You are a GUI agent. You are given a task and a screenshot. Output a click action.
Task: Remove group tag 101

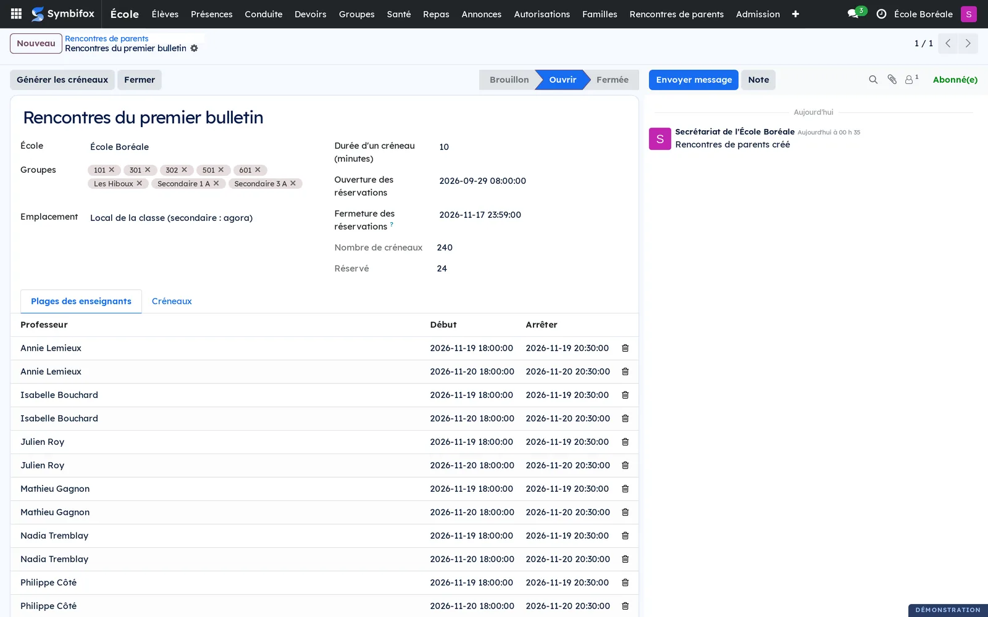click(112, 170)
